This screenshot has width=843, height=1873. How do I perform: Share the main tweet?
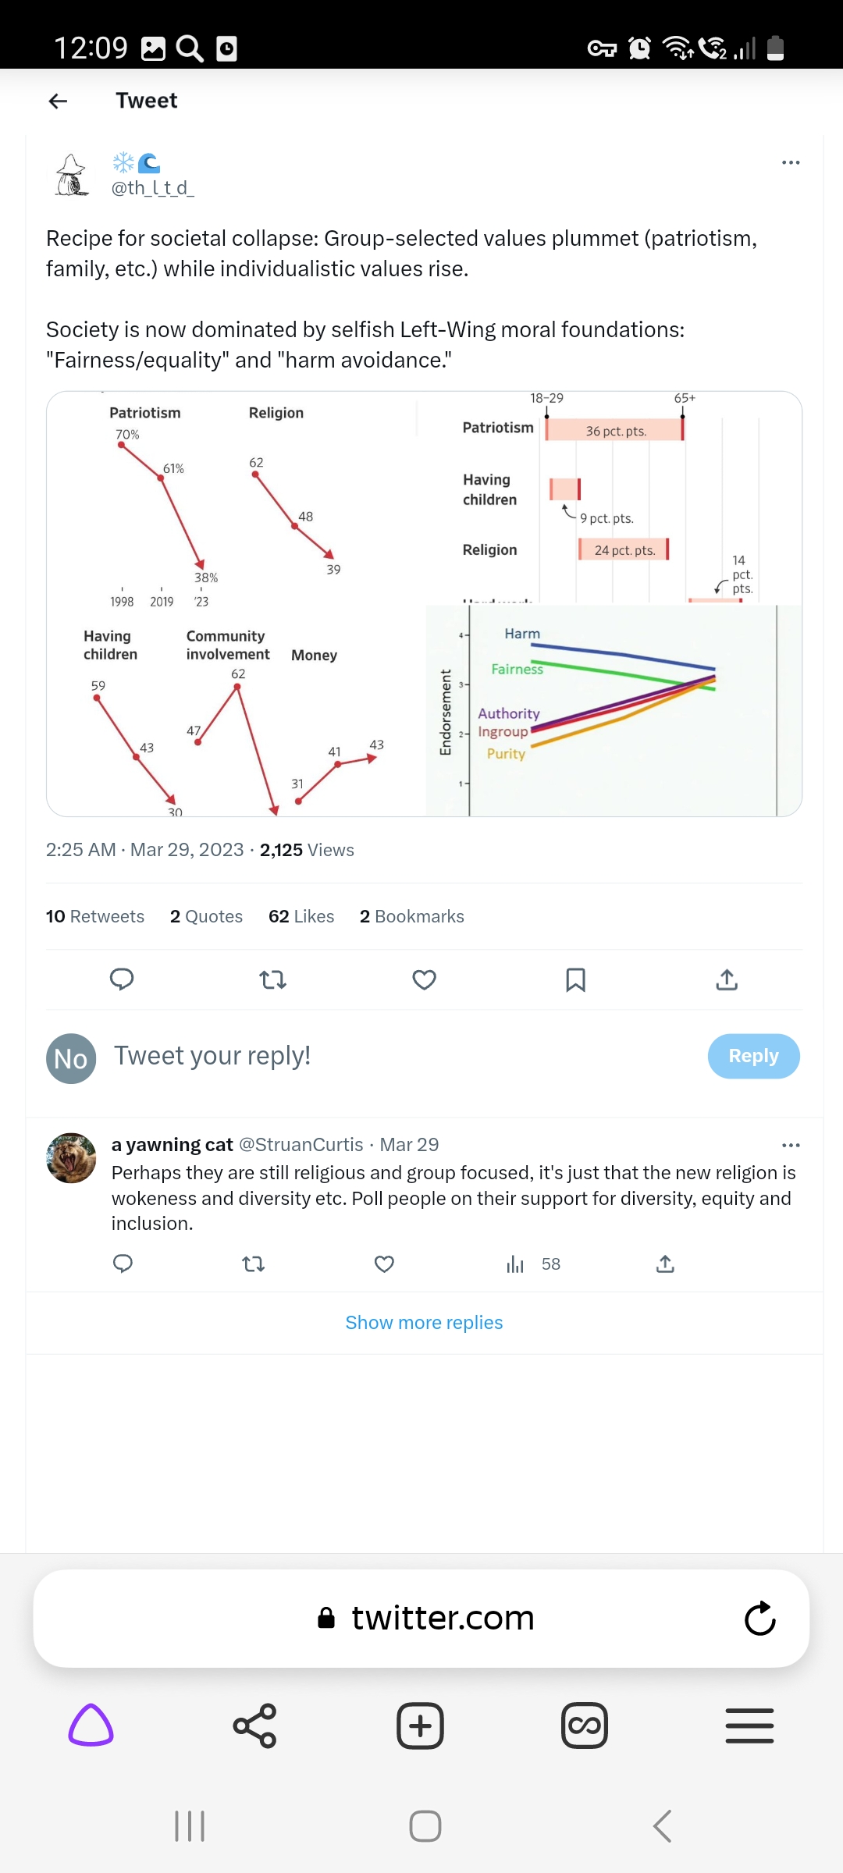727,979
